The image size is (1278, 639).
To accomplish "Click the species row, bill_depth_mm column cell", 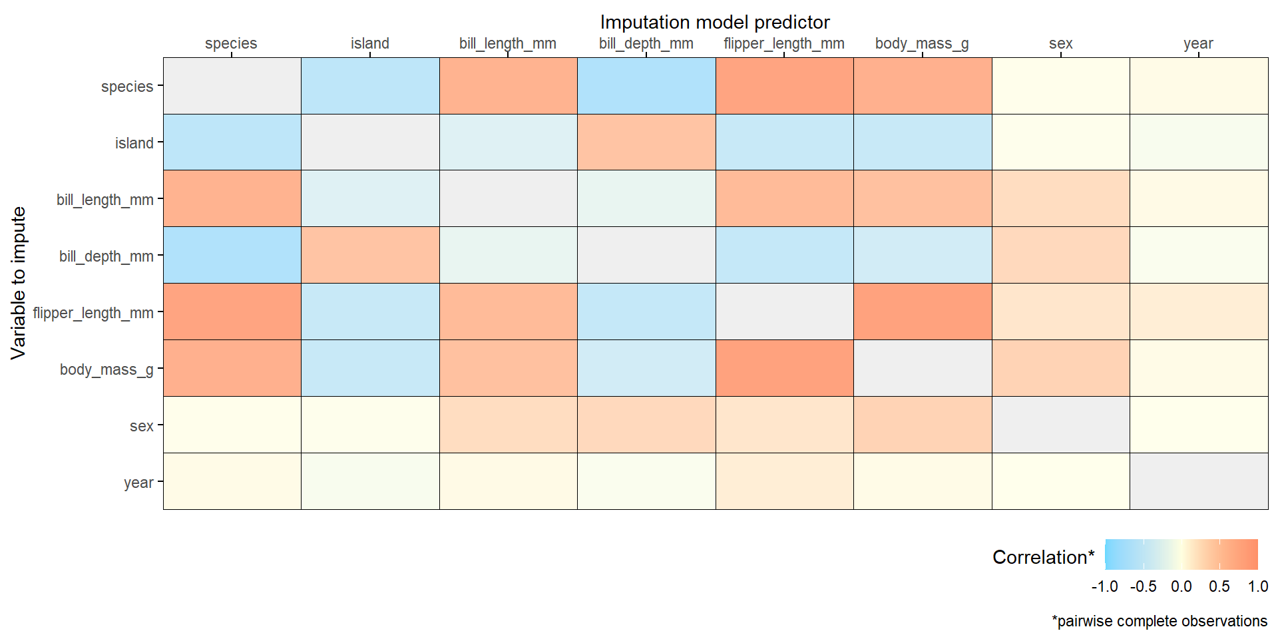I will (646, 86).
